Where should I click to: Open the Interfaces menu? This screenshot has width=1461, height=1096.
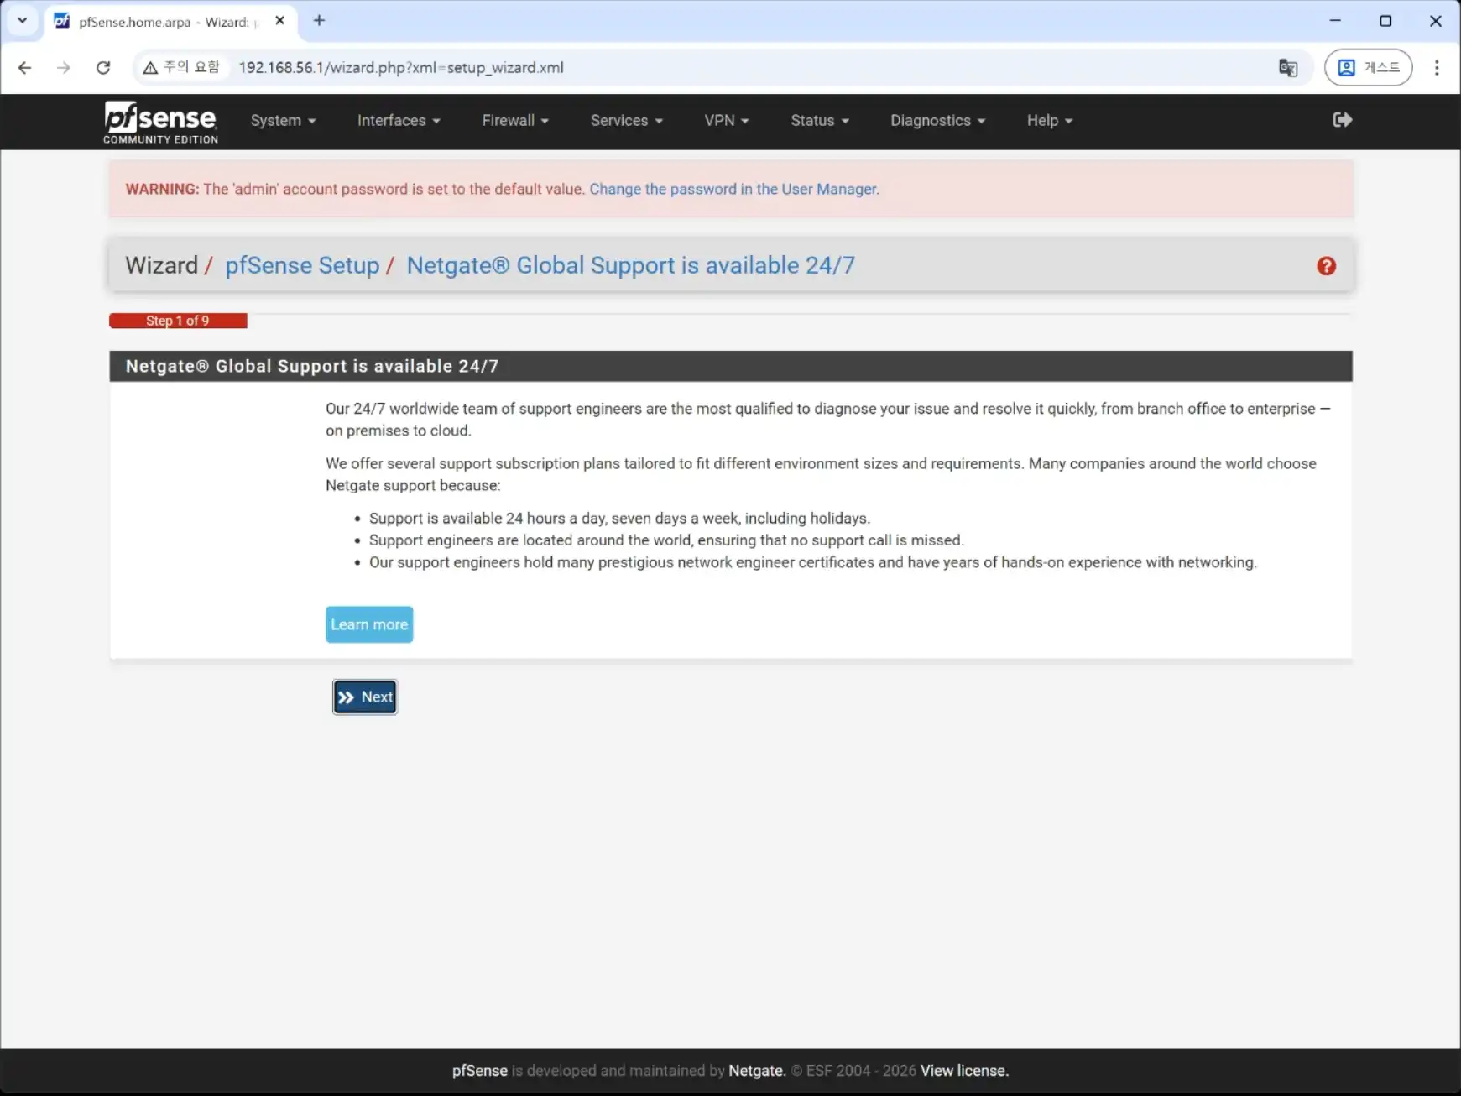[x=399, y=121]
